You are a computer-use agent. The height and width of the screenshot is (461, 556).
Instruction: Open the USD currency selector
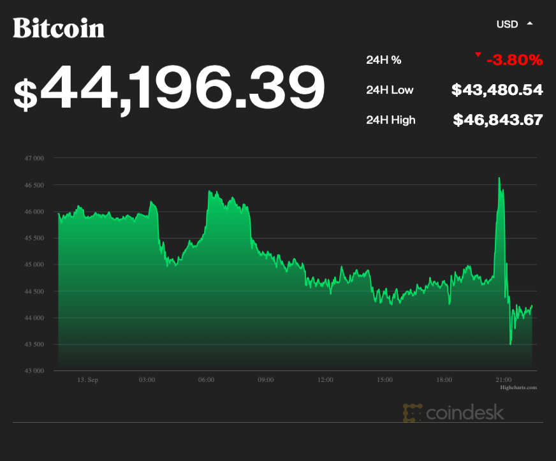pyautogui.click(x=507, y=24)
